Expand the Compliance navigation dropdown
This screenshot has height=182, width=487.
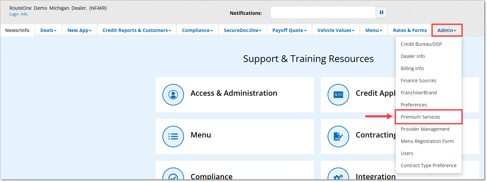tap(197, 30)
